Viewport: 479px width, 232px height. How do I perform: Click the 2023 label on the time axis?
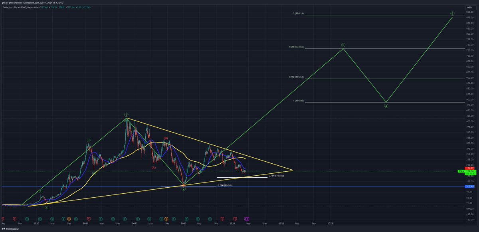coord(183,224)
